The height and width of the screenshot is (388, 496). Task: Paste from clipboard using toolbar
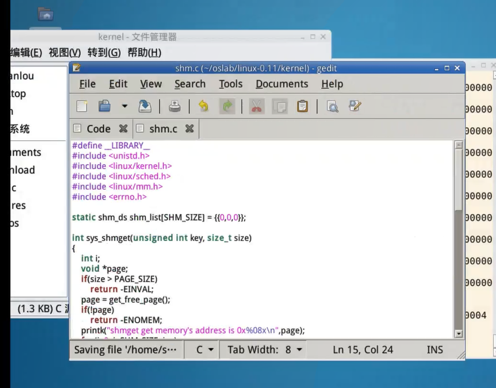pyautogui.click(x=302, y=106)
